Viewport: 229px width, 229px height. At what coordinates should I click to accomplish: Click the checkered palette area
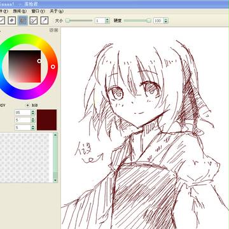coord(25,158)
